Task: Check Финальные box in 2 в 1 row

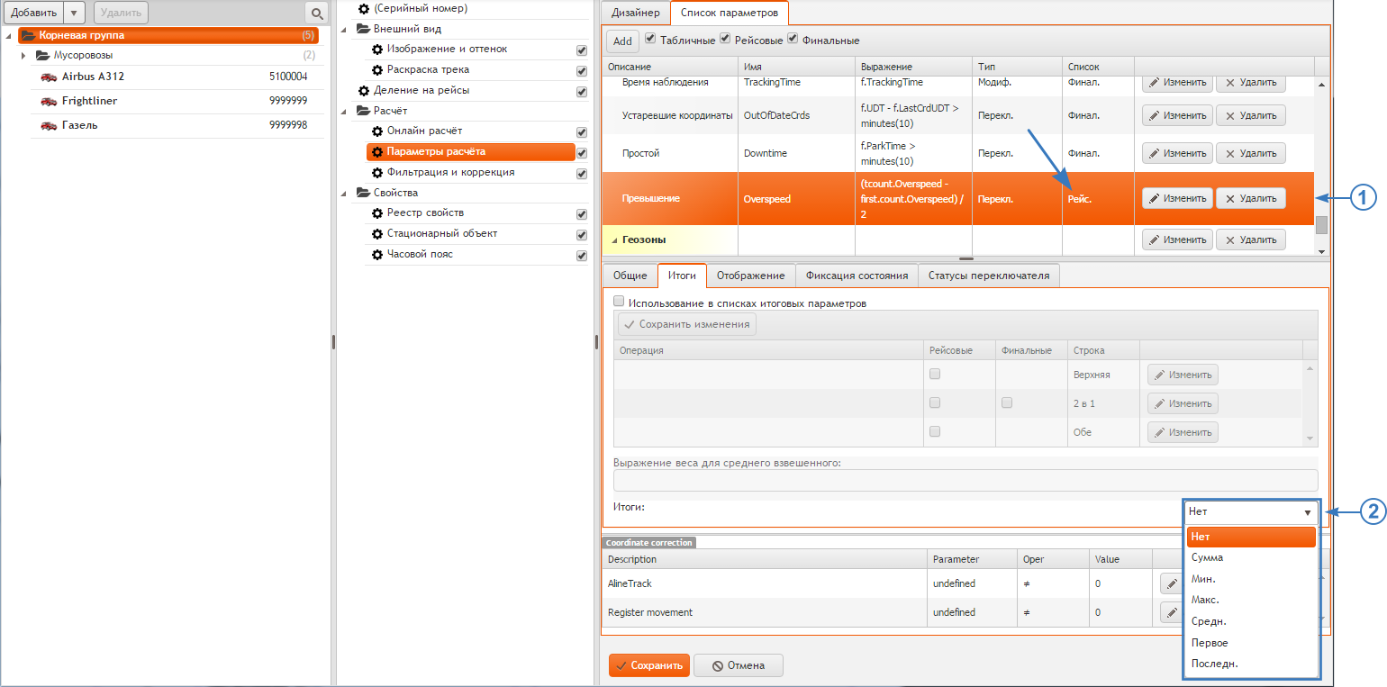Action: point(1007,402)
